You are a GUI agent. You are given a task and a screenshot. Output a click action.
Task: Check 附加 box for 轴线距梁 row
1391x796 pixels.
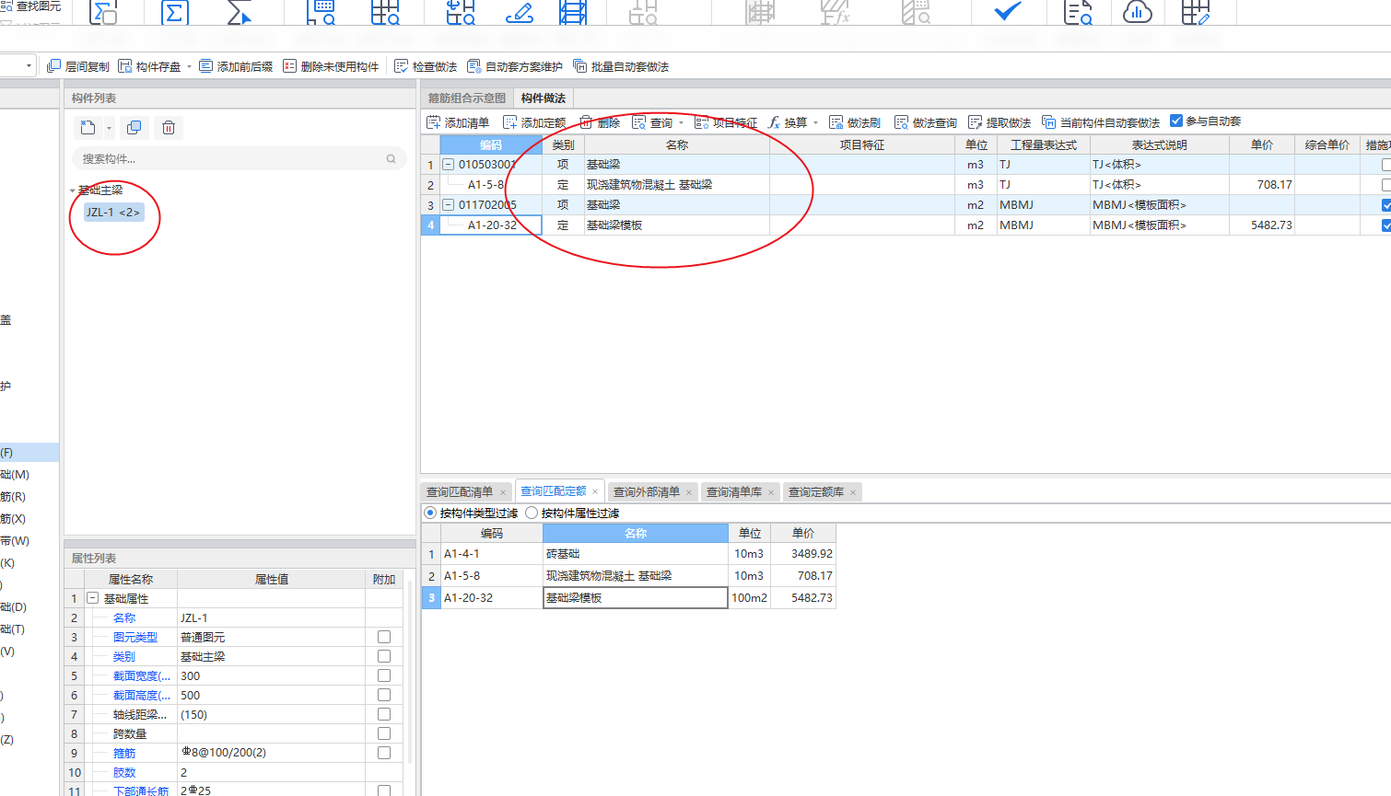tap(384, 714)
